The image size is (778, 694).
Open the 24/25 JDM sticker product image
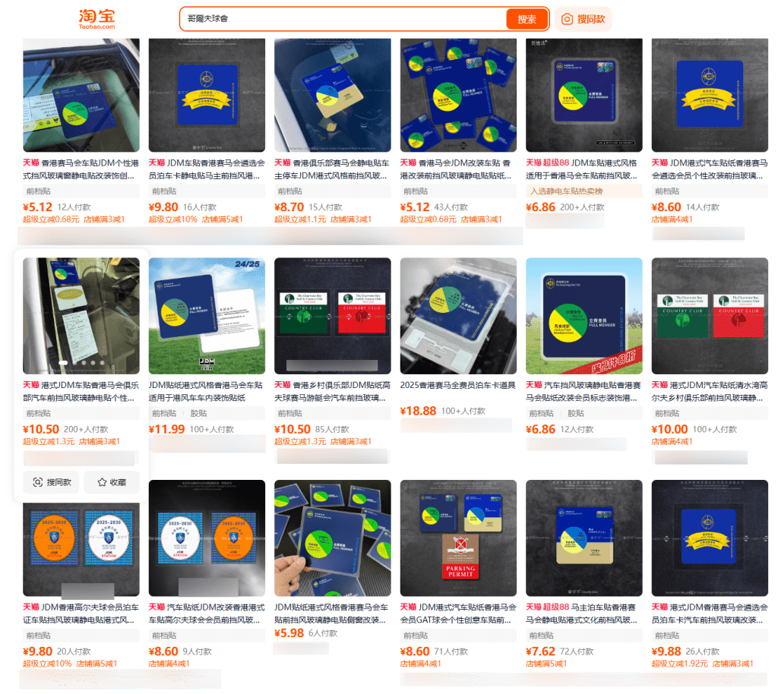pos(207,316)
